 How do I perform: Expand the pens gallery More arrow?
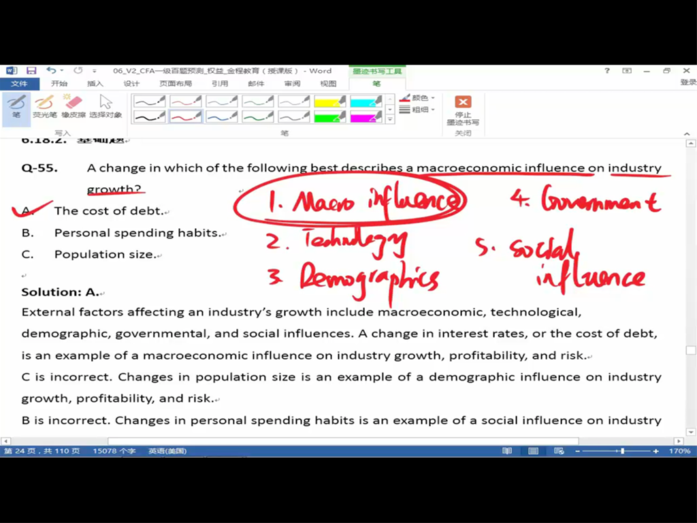(390, 119)
